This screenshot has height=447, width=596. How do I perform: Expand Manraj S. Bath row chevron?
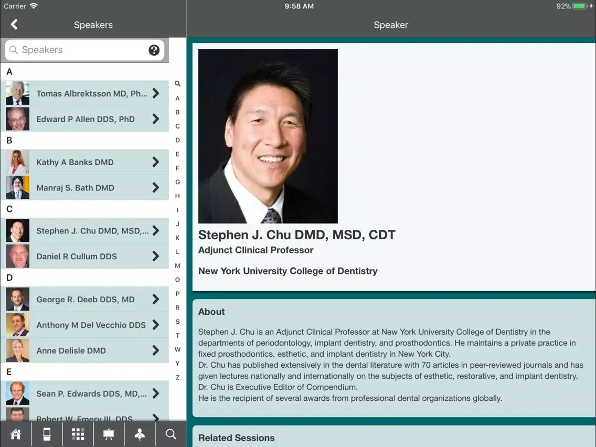pos(156,187)
